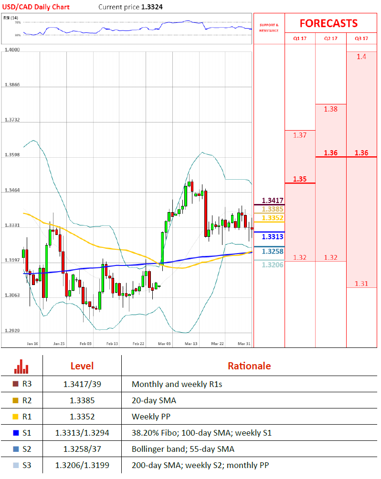Click the bold 1.36 forecast in Q2 17
The width and height of the screenshot is (381, 479).
coord(331,153)
